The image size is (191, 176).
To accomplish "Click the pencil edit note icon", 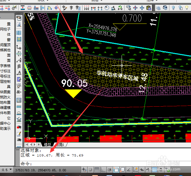I will (19, 134).
